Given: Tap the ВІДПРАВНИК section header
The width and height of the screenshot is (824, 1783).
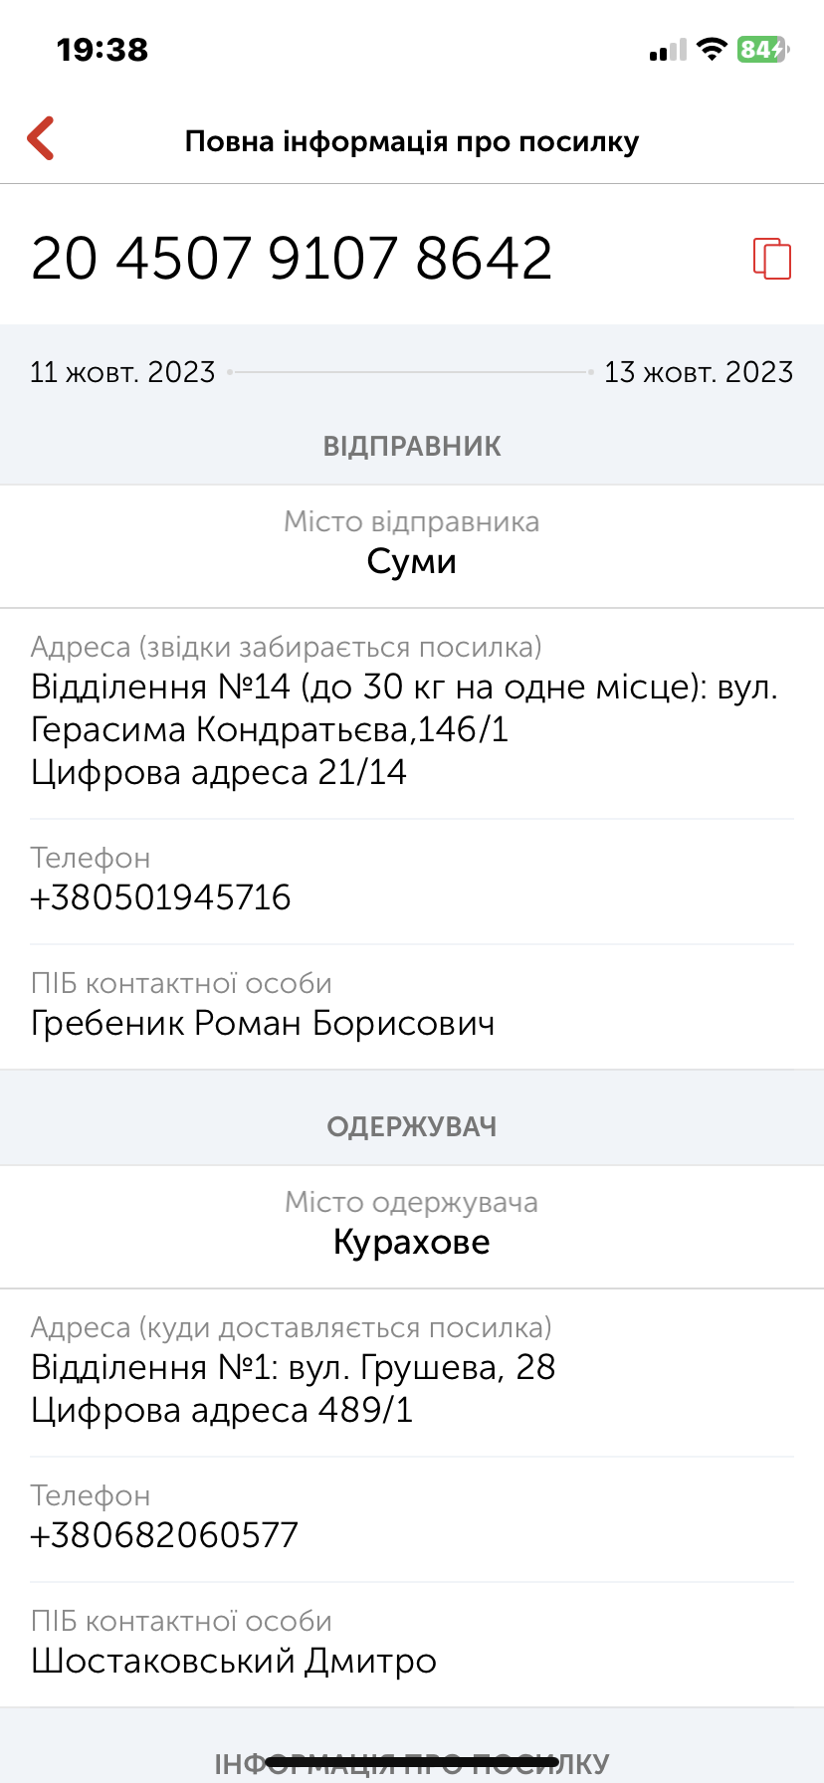Looking at the screenshot, I should pyautogui.click(x=412, y=446).
